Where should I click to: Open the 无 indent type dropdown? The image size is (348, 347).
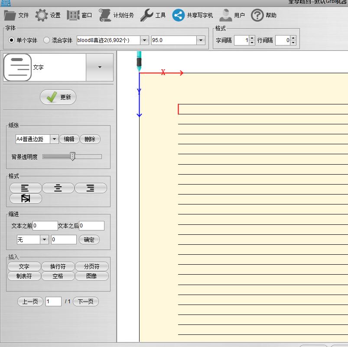pyautogui.click(x=44, y=240)
